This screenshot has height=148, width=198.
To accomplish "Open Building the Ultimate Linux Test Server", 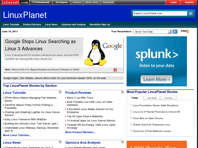I will tap(31, 124).
